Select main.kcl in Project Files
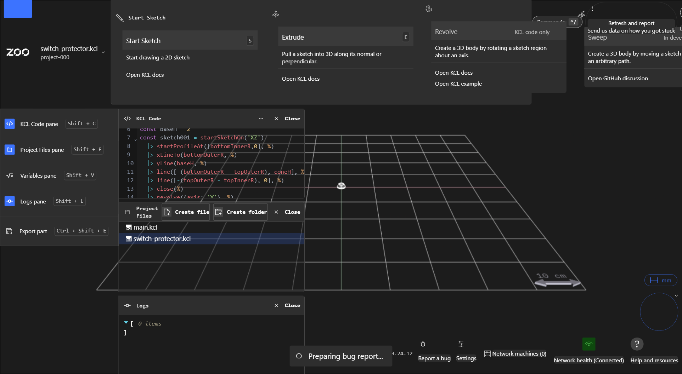The image size is (682, 374). (x=212, y=228)
